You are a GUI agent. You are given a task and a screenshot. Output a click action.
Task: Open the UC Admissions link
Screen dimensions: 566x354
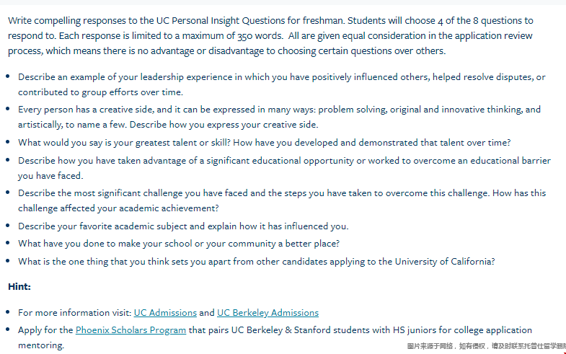click(165, 313)
